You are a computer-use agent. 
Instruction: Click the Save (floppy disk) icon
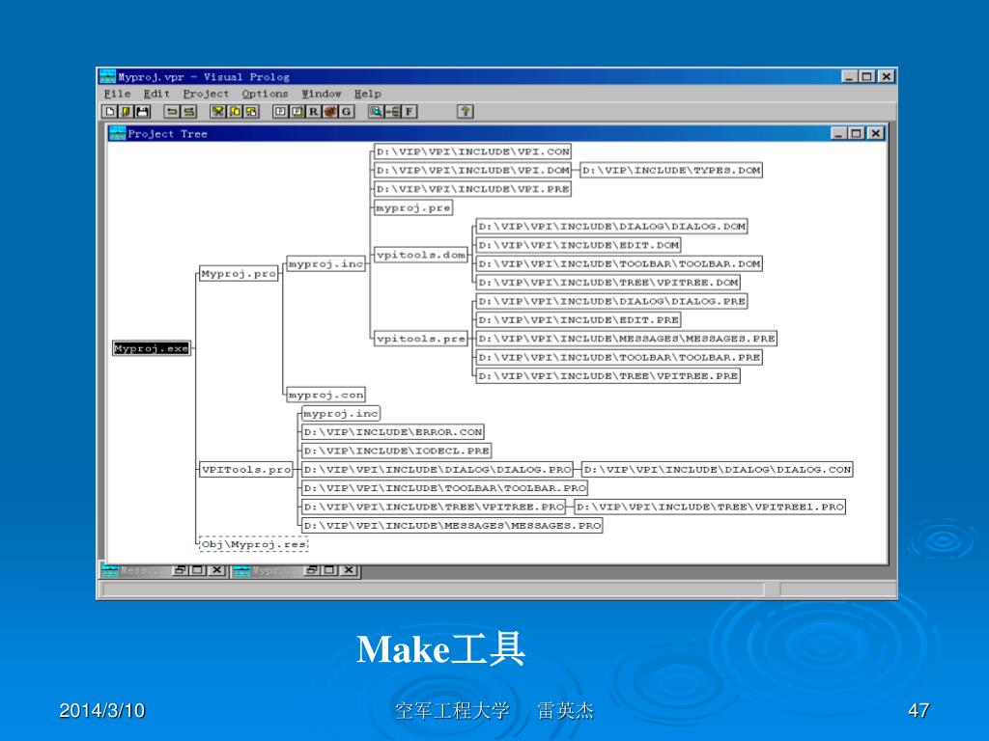(143, 112)
